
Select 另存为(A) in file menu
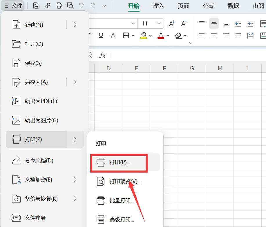(x=36, y=82)
